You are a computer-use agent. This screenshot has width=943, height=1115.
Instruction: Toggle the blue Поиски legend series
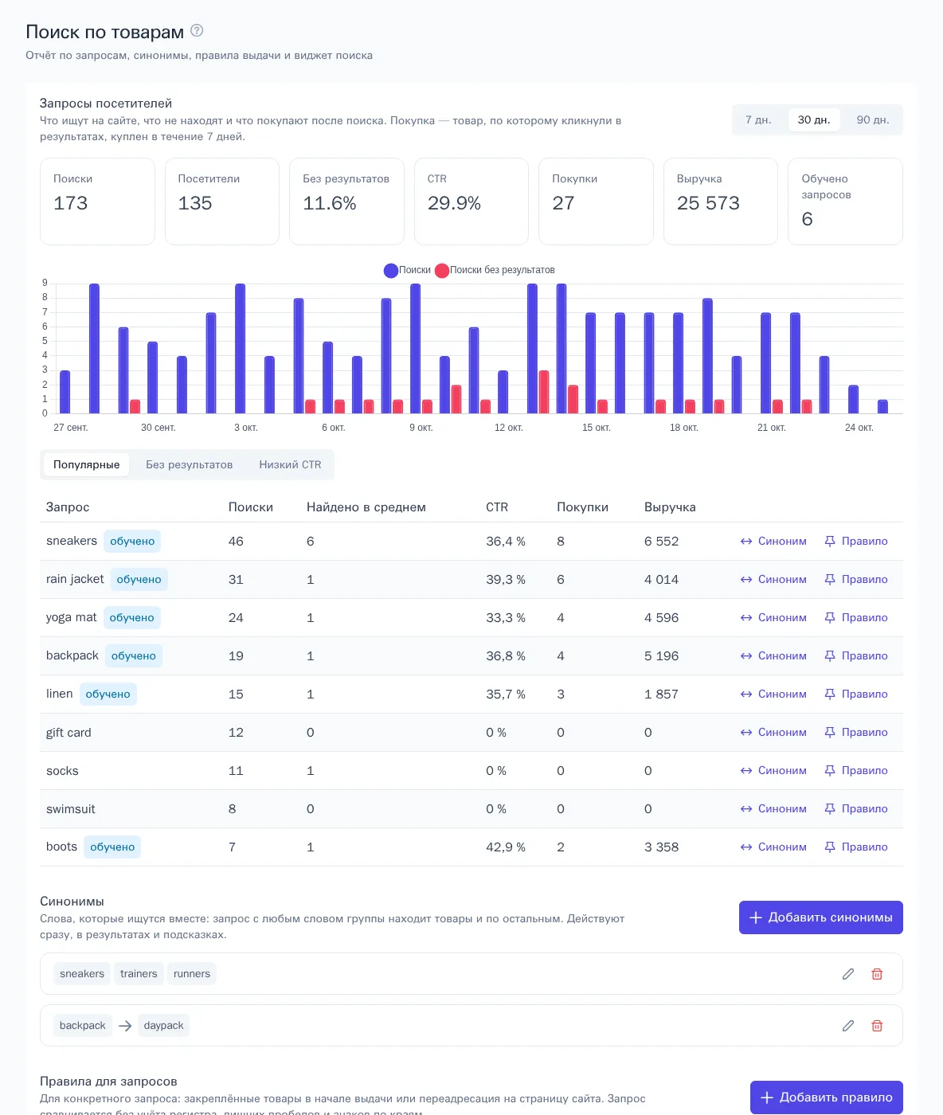pyautogui.click(x=407, y=270)
